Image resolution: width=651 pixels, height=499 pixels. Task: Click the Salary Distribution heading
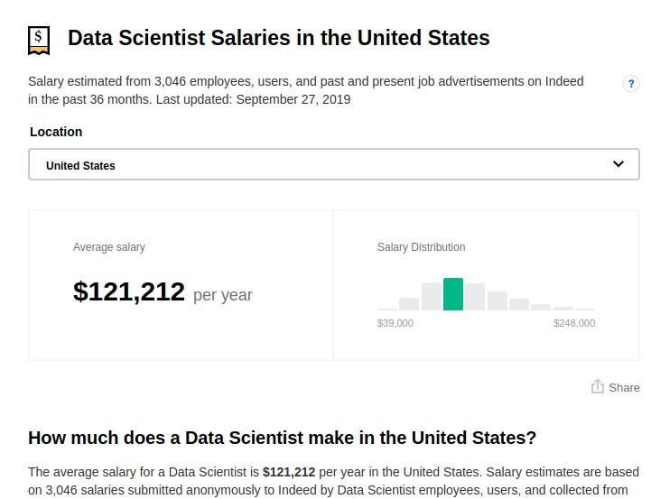pyautogui.click(x=421, y=247)
